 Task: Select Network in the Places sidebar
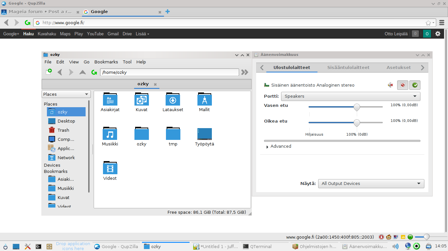tap(66, 158)
